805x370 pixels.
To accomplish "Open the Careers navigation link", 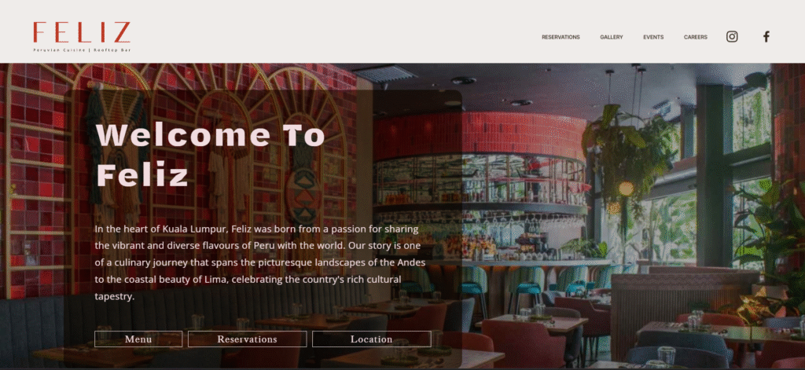I will click(695, 37).
